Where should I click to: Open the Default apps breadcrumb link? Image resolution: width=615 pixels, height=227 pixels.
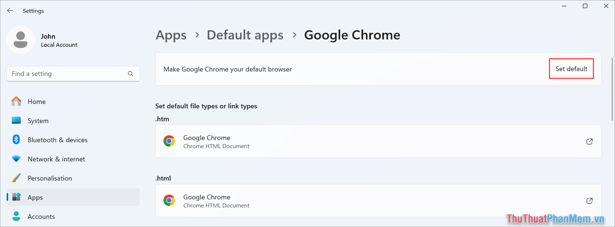(x=245, y=35)
